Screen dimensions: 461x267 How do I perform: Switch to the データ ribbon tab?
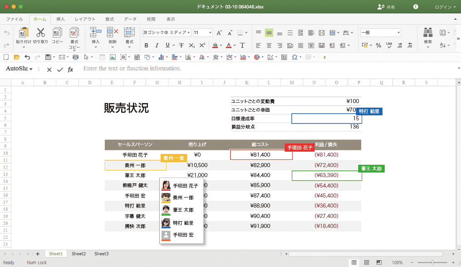coord(130,19)
